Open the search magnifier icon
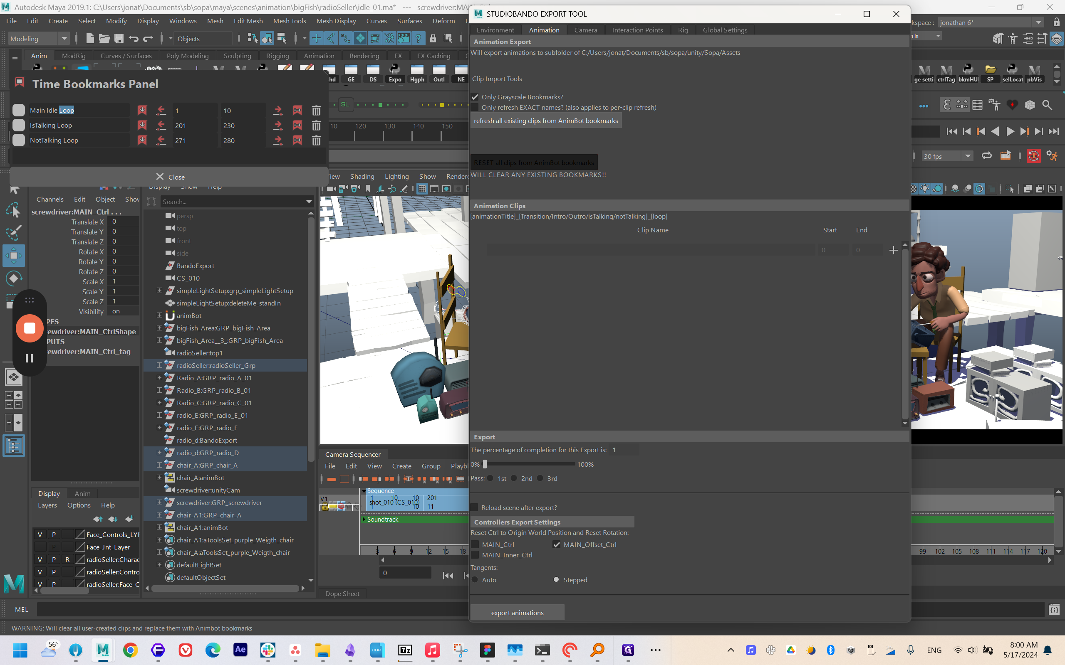This screenshot has height=665, width=1065. [x=1048, y=105]
